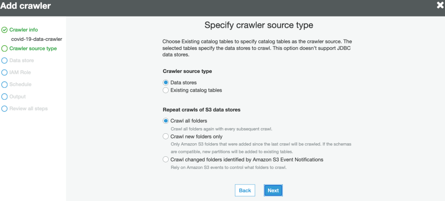Click the IAM Role step circle icon
The image size is (445, 201).
[4, 72]
